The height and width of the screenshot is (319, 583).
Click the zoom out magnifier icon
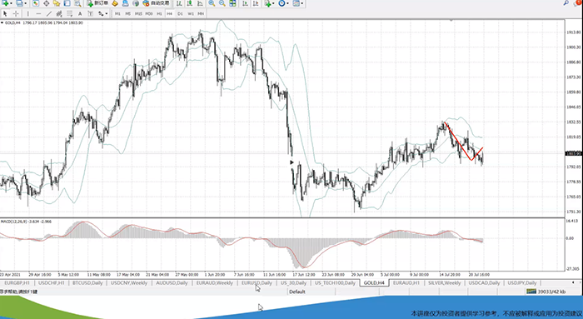coord(222,3)
